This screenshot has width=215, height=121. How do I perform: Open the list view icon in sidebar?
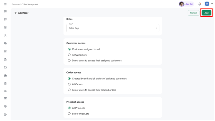(5, 19)
